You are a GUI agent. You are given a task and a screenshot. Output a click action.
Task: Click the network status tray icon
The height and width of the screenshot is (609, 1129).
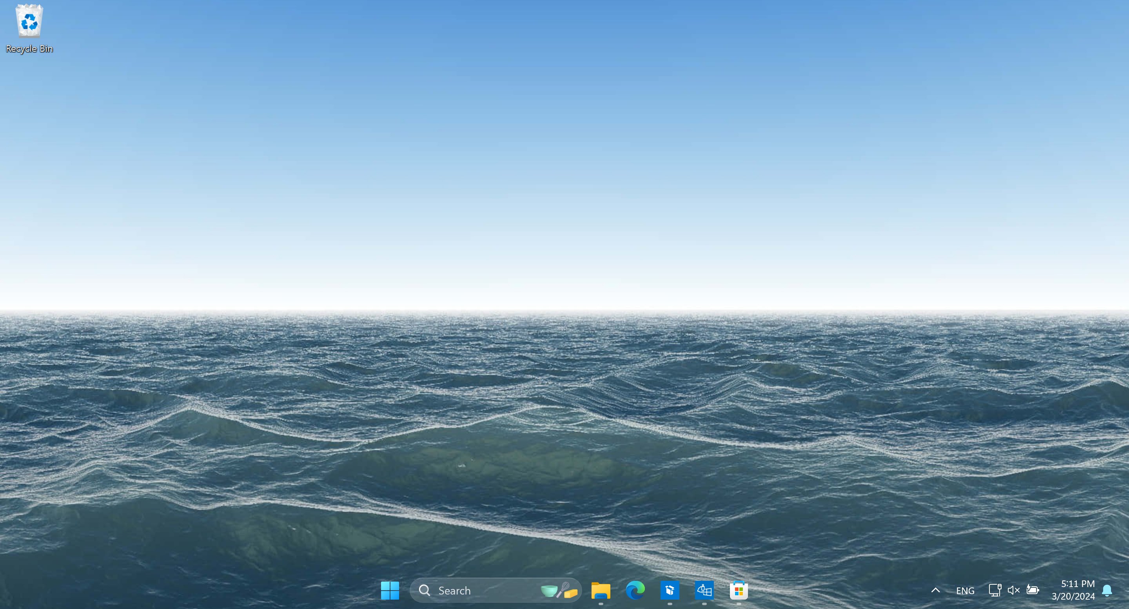coord(995,590)
